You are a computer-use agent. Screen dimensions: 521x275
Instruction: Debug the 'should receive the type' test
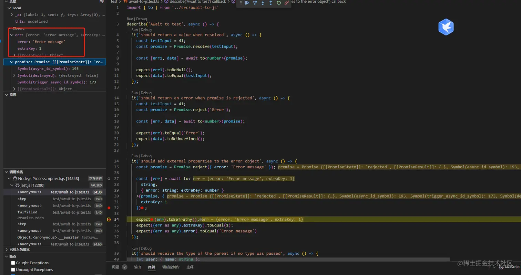(146, 248)
